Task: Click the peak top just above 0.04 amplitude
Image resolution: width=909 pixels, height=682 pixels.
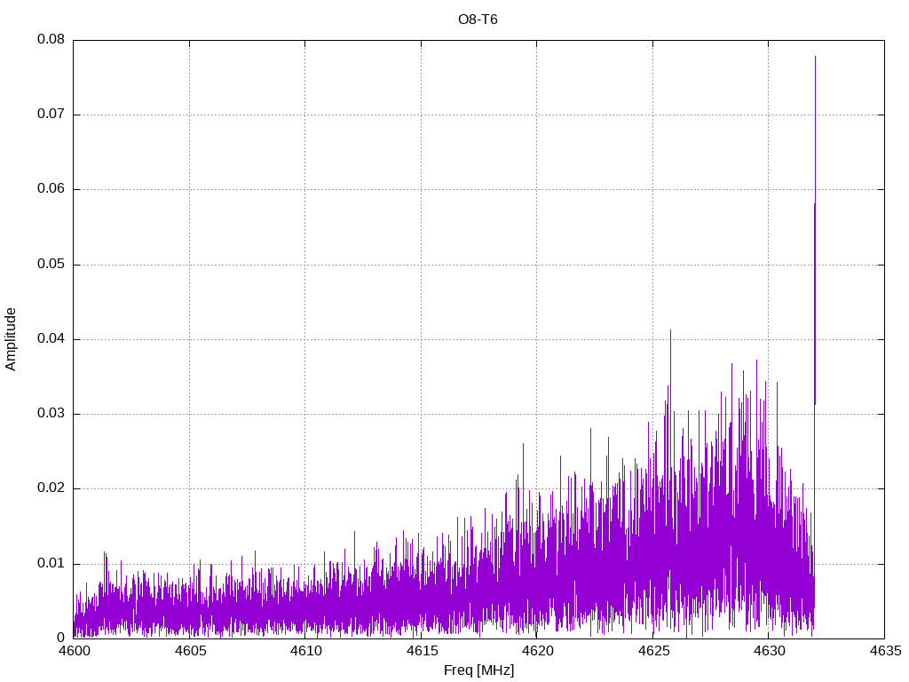Action: click(x=670, y=330)
